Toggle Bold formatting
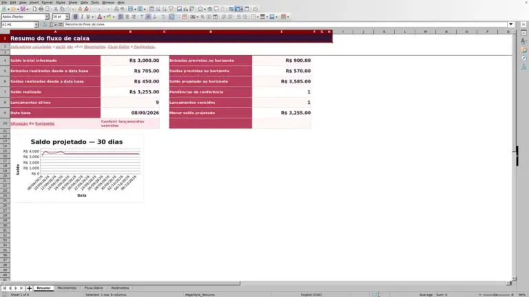 (x=76, y=16)
